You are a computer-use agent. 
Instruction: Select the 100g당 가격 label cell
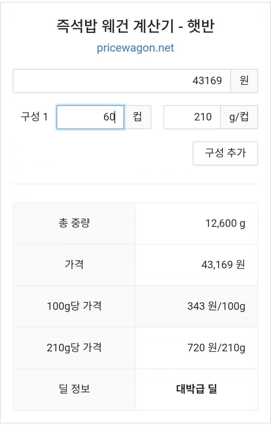(74, 306)
